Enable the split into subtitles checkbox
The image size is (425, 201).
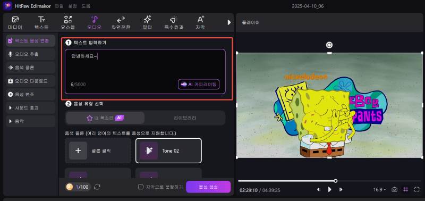click(140, 187)
